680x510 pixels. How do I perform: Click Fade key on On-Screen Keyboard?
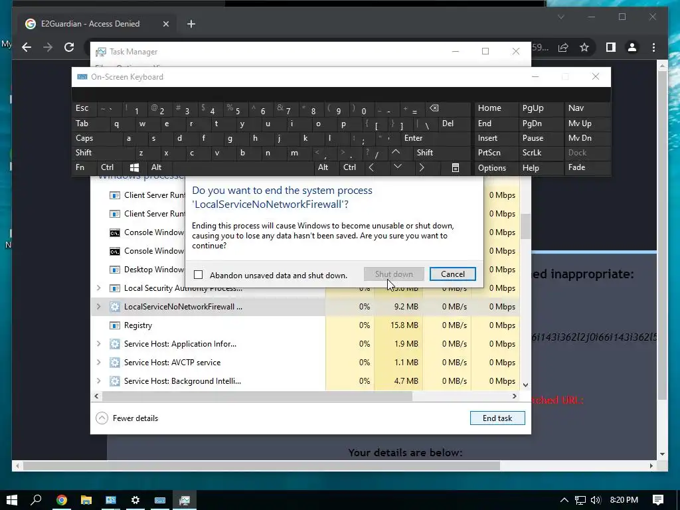[x=588, y=167]
